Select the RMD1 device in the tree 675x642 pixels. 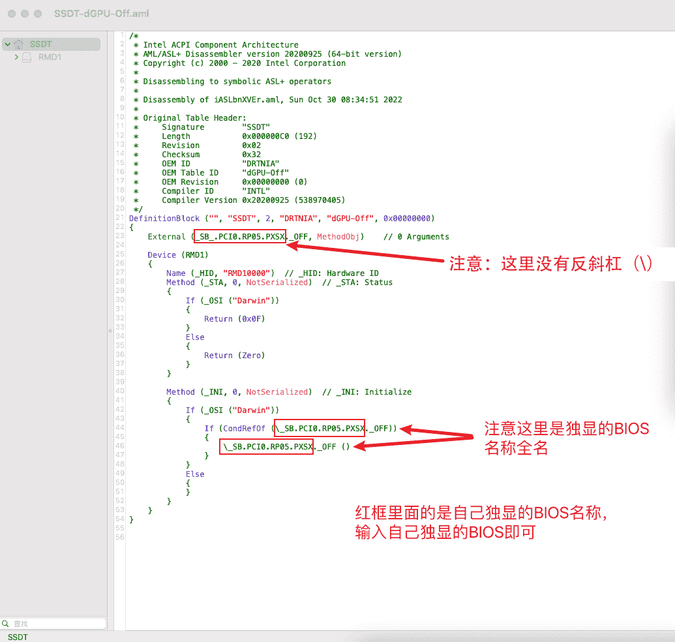pos(50,57)
